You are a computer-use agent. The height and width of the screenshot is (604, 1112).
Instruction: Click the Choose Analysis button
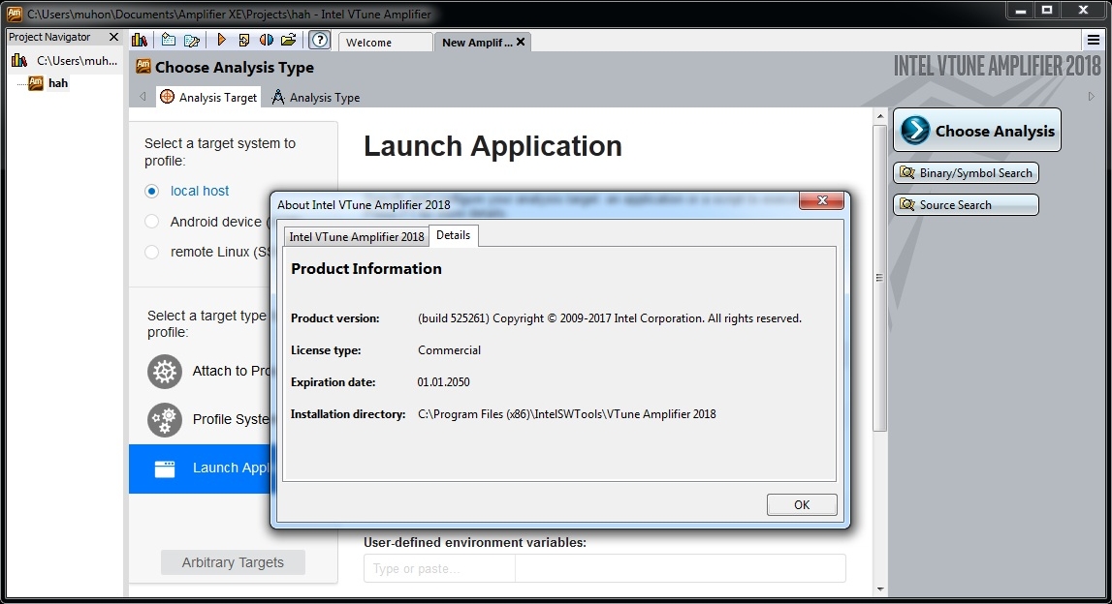point(976,131)
